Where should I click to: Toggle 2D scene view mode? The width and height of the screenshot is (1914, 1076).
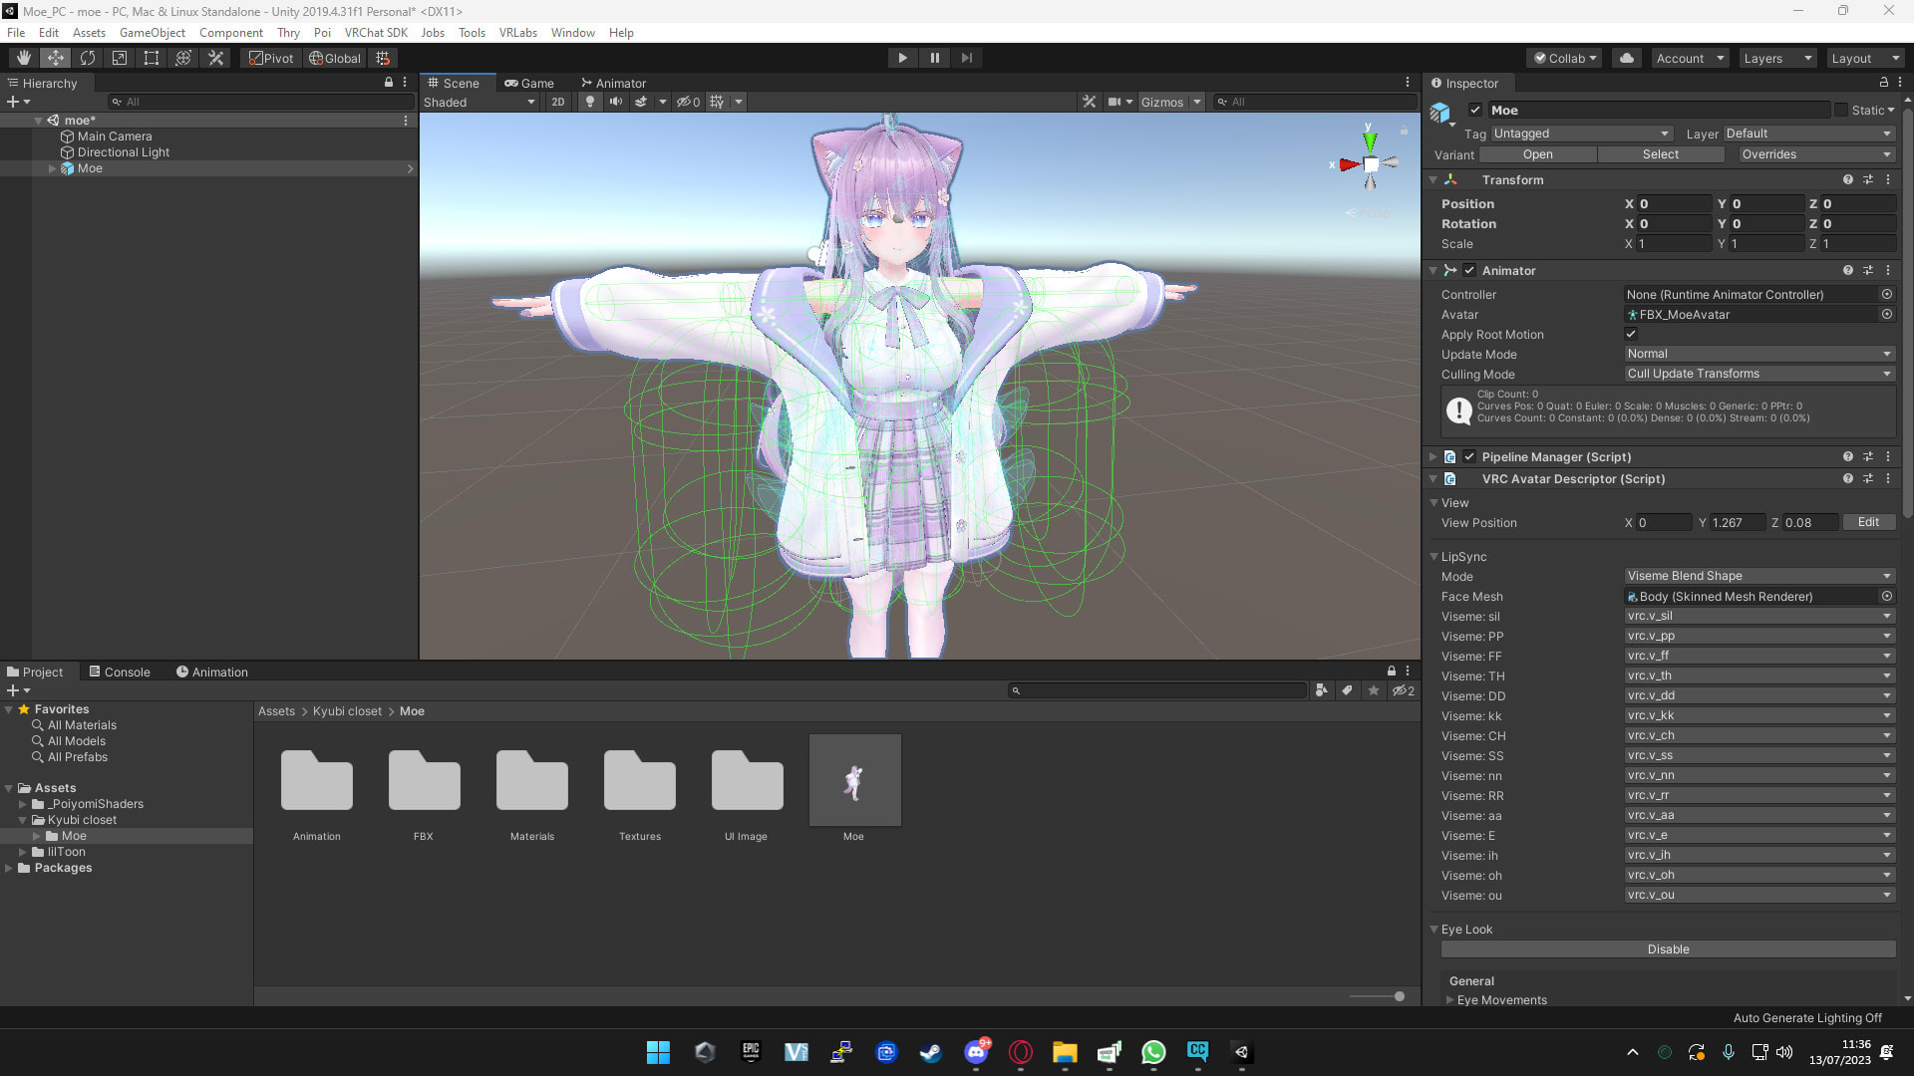pos(558,102)
